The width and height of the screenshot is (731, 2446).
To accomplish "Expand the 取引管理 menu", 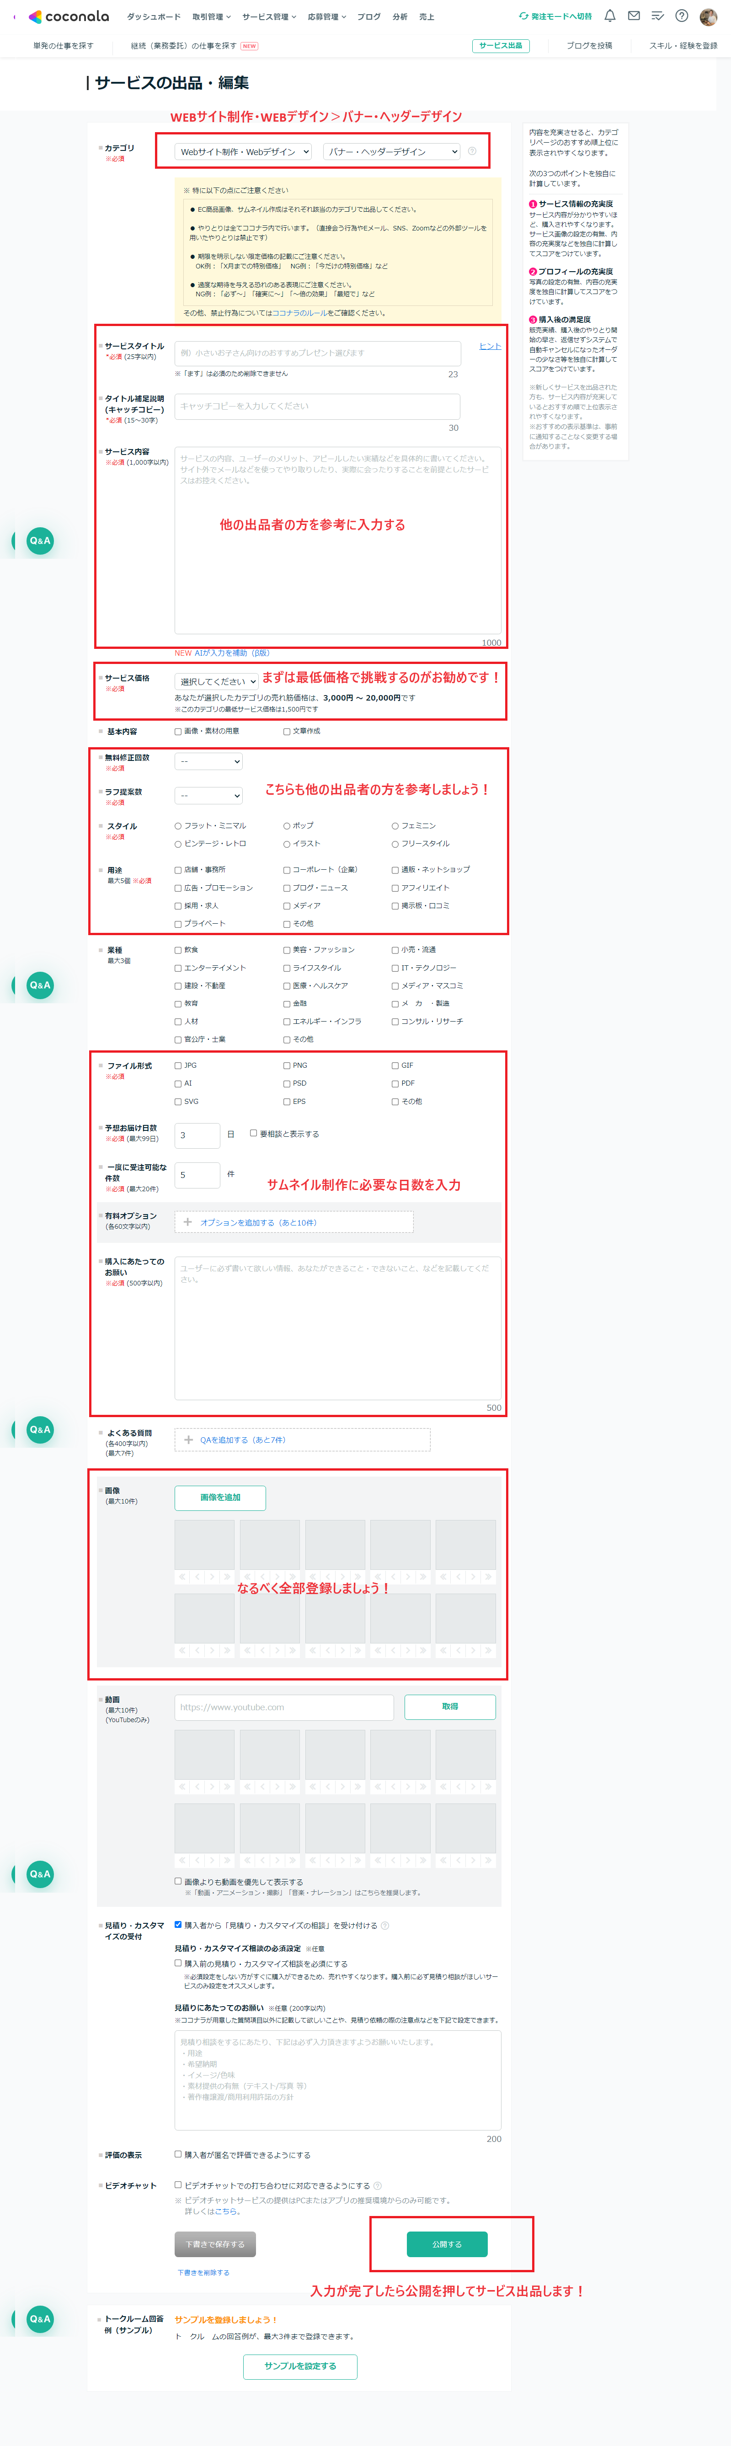I will click(211, 17).
